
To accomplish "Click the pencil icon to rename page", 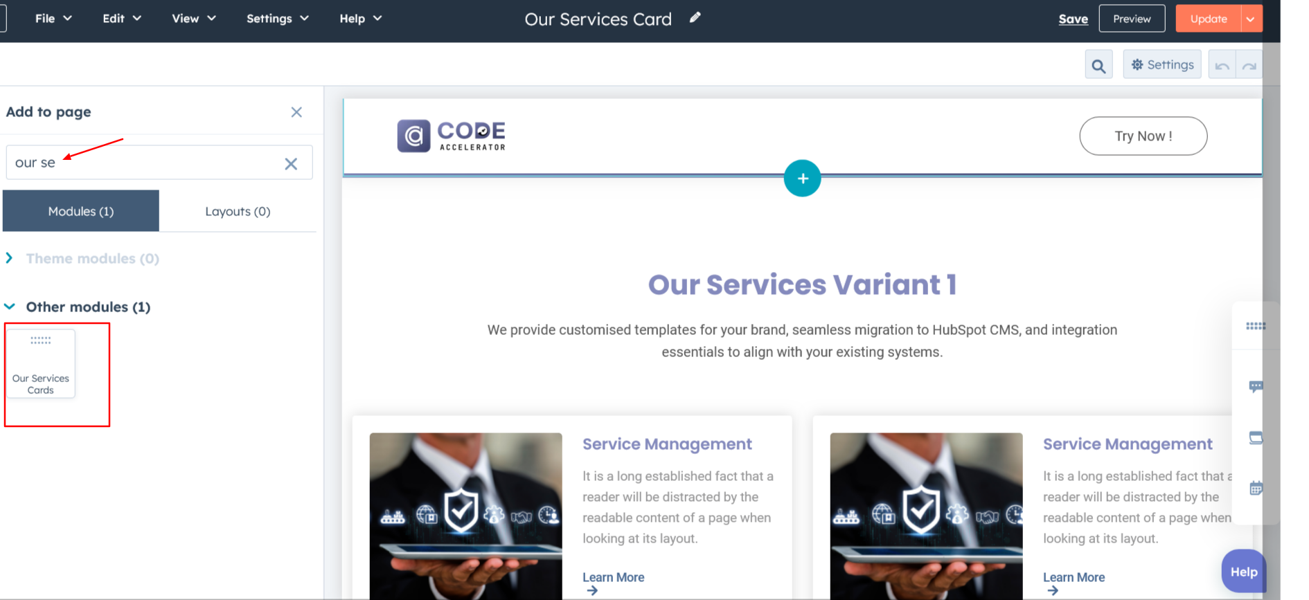I will 695,18.
